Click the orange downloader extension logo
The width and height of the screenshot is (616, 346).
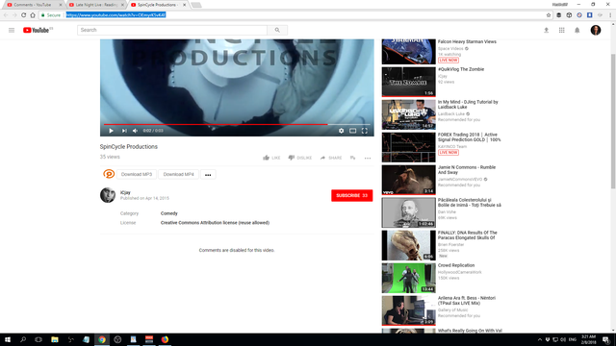point(109,174)
